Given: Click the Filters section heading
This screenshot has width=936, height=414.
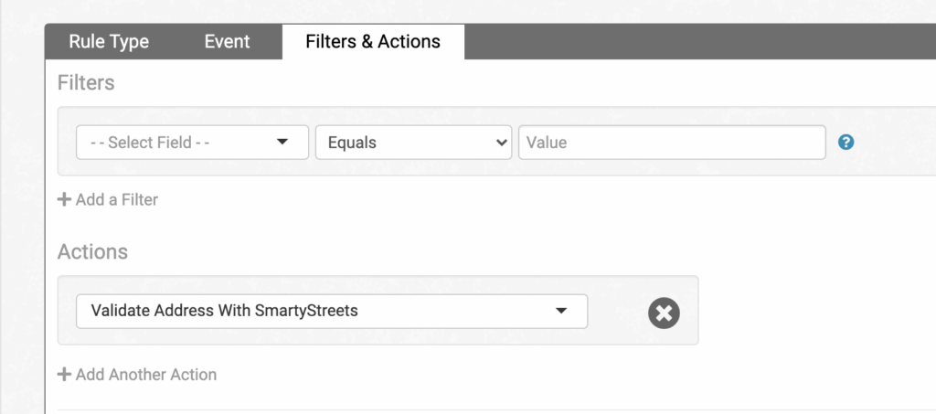Looking at the screenshot, I should tap(86, 83).
